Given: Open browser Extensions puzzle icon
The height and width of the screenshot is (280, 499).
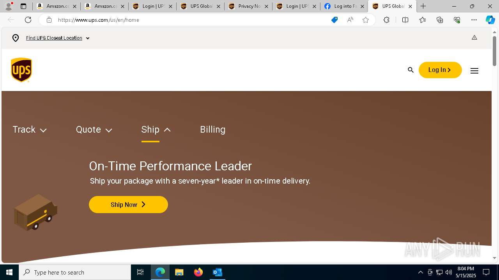Looking at the screenshot, I should [386, 20].
